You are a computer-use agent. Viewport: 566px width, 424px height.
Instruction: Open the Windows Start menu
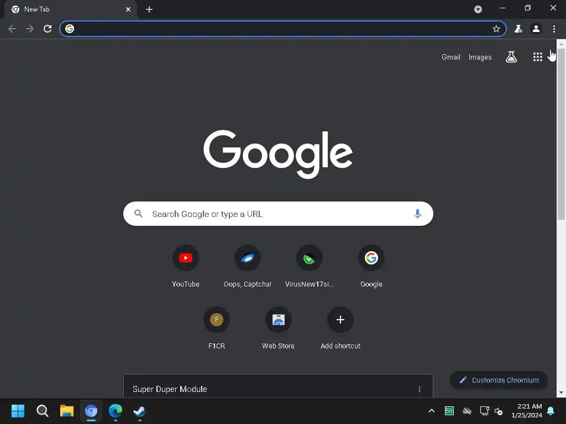(18, 411)
